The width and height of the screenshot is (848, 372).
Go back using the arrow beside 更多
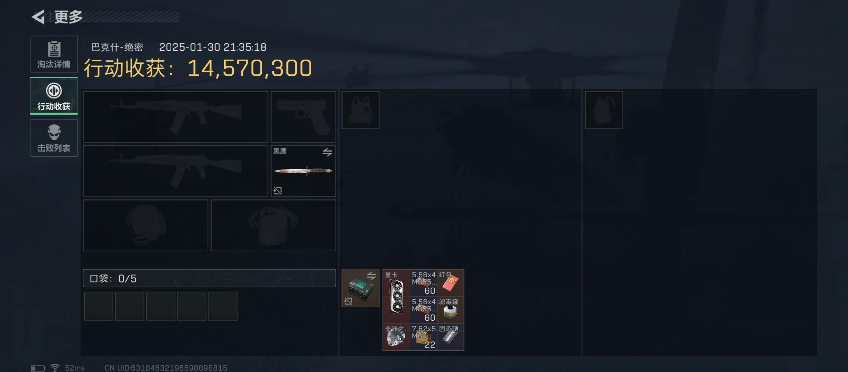click(x=38, y=17)
